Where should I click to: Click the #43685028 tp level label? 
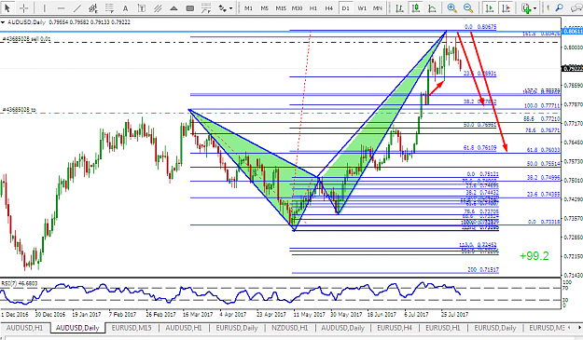(20, 110)
